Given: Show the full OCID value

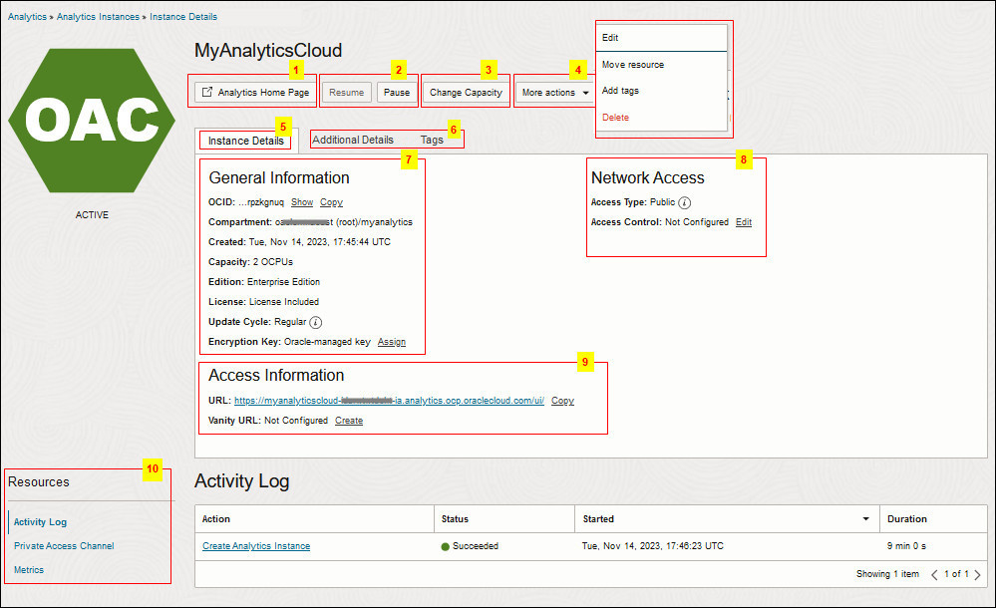Looking at the screenshot, I should [302, 202].
